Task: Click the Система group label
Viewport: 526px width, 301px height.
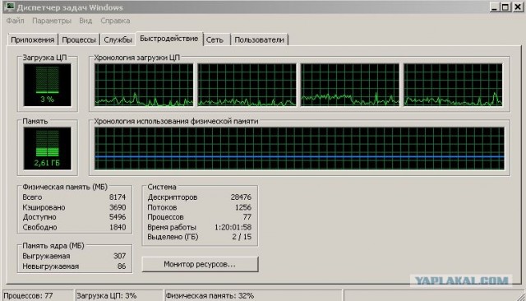Action: click(162, 187)
